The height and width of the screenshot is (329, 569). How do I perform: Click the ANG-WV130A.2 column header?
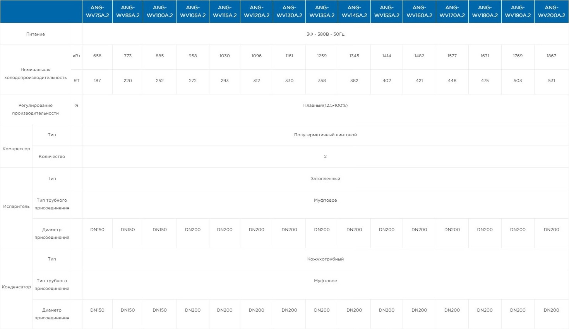coord(289,12)
